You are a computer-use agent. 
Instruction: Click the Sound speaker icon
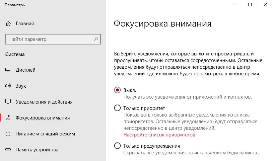(8, 86)
